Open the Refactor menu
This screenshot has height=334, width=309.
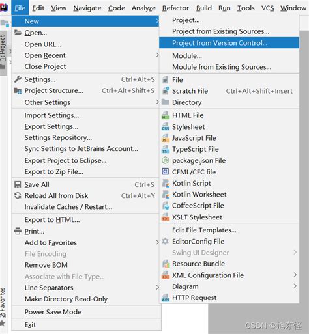point(175,8)
